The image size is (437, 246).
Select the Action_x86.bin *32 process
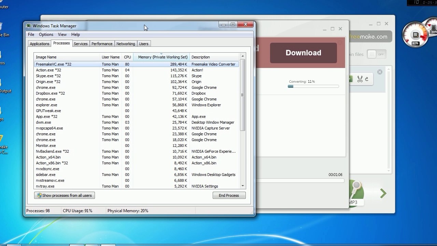click(137, 163)
